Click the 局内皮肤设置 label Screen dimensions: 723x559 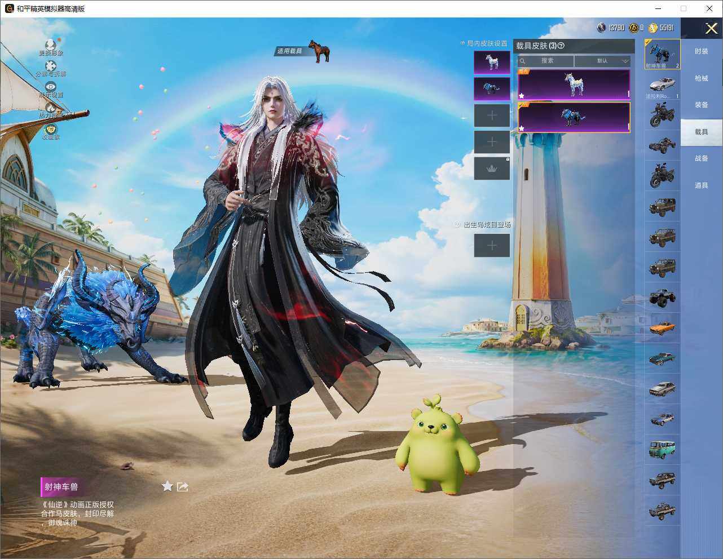487,43
